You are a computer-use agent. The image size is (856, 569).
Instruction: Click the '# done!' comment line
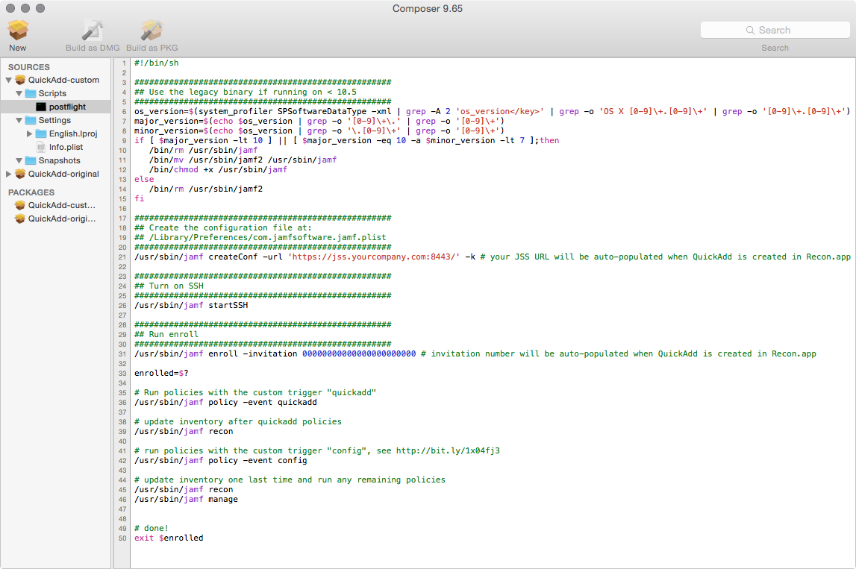(151, 529)
